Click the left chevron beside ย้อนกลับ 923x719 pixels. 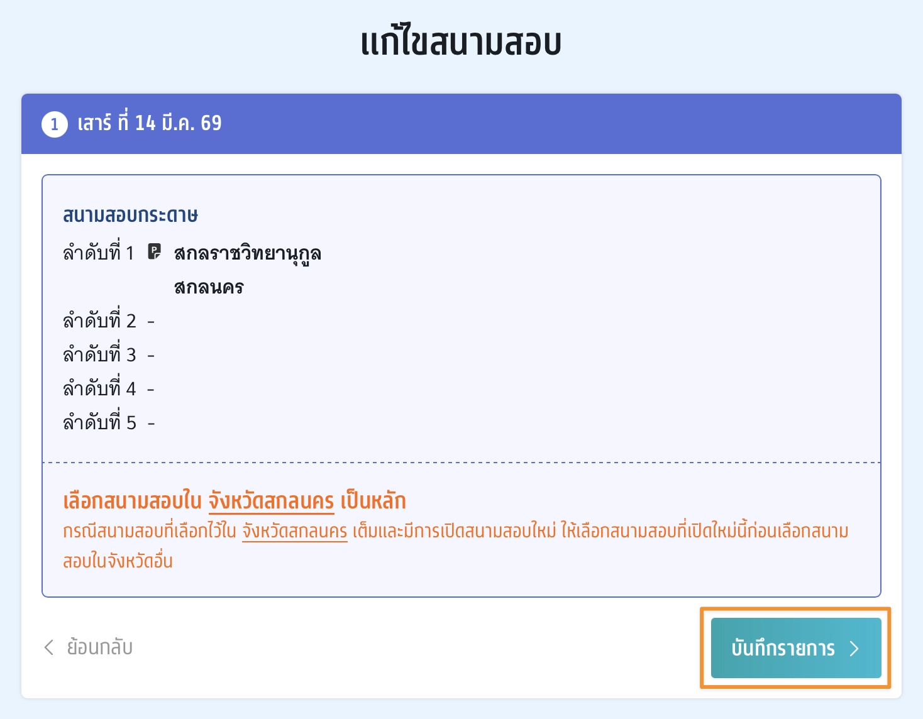point(49,647)
